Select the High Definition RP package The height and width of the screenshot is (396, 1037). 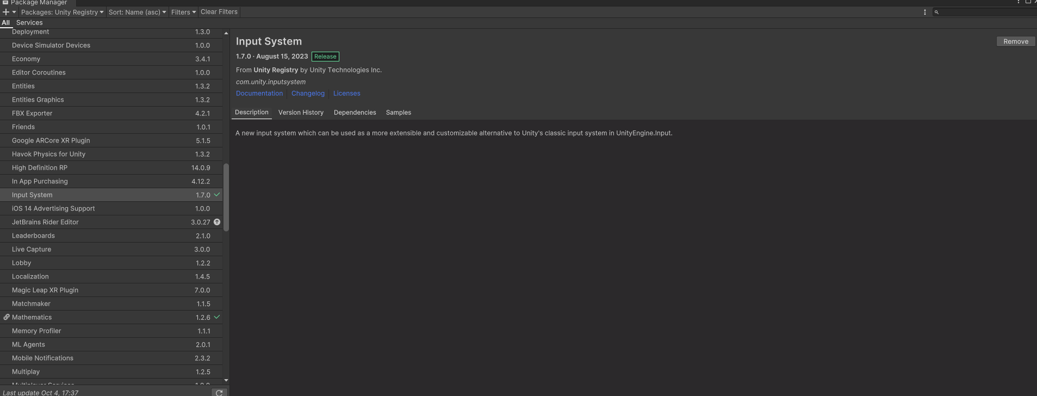111,168
